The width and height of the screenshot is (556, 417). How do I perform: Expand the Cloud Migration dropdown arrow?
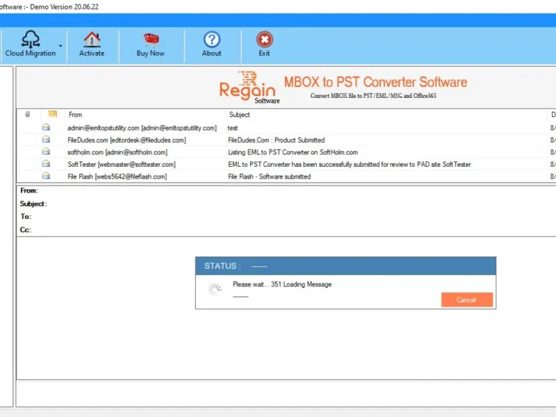60,46
